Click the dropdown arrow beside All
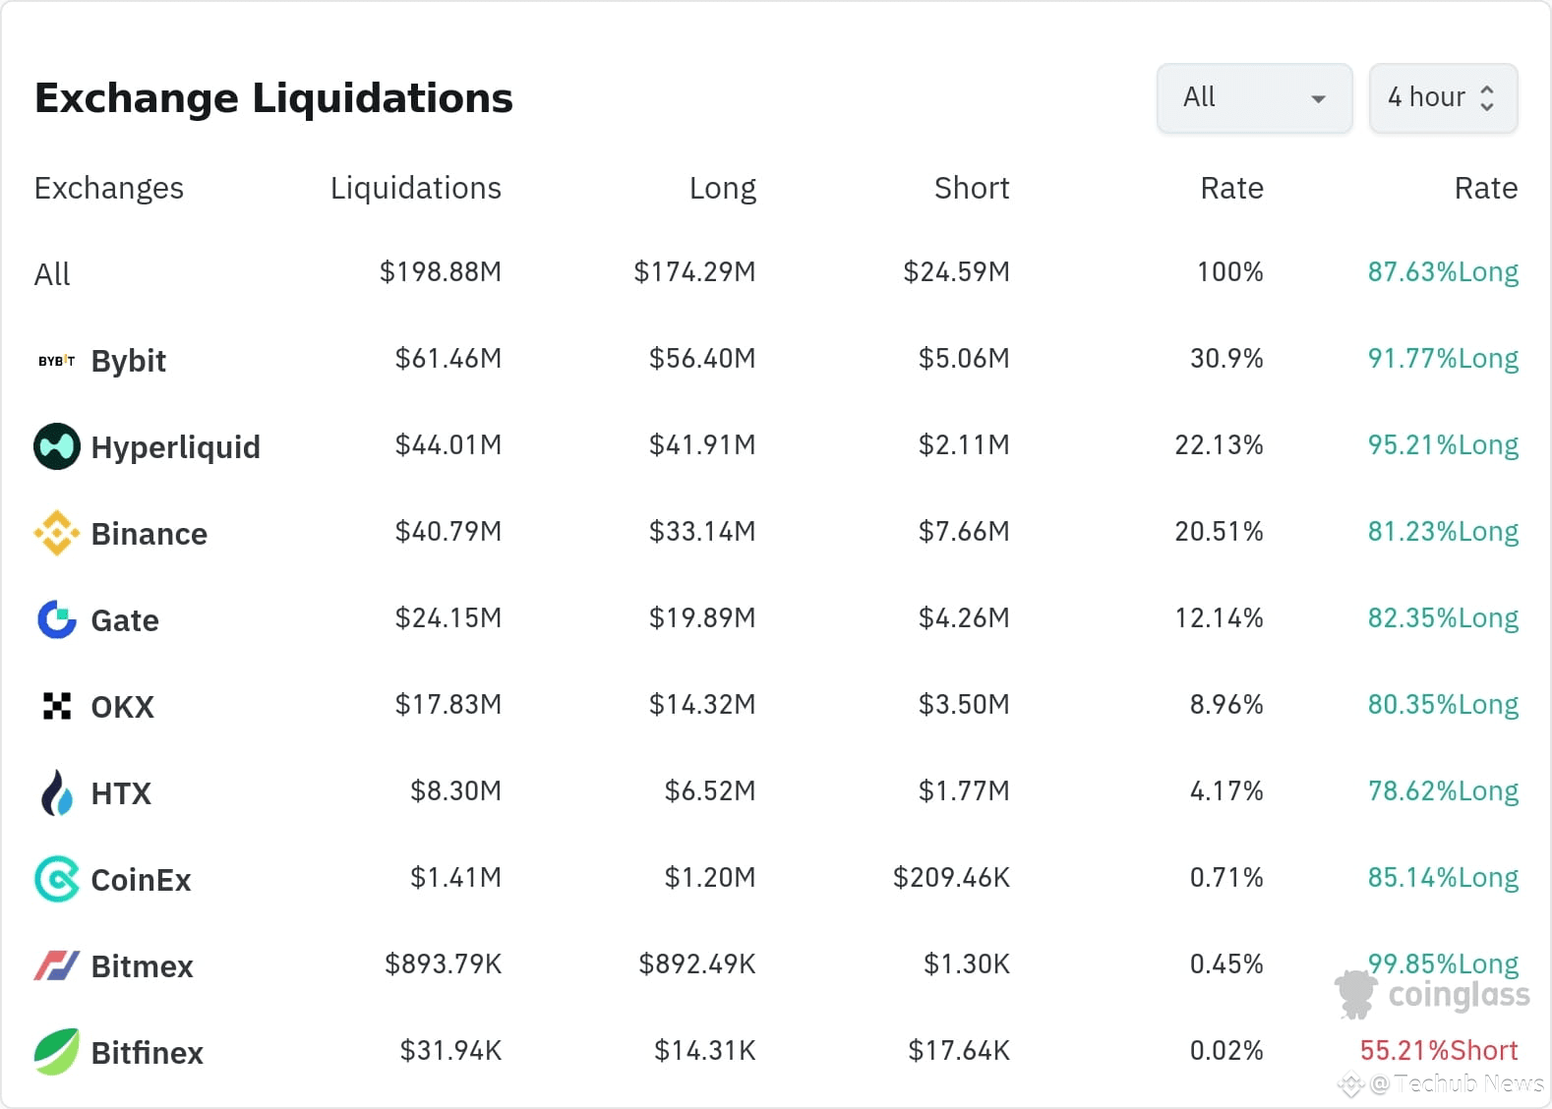Viewport: 1552px width, 1109px height. click(x=1319, y=99)
